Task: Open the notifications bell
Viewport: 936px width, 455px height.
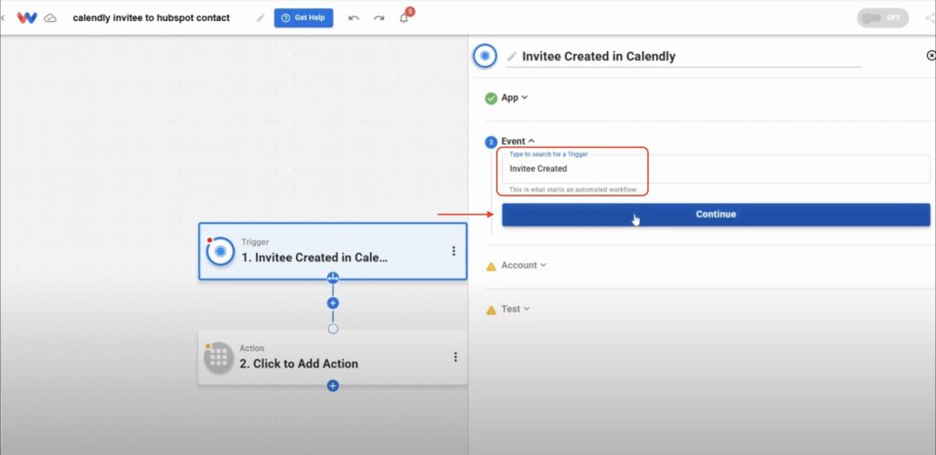Action: [404, 18]
